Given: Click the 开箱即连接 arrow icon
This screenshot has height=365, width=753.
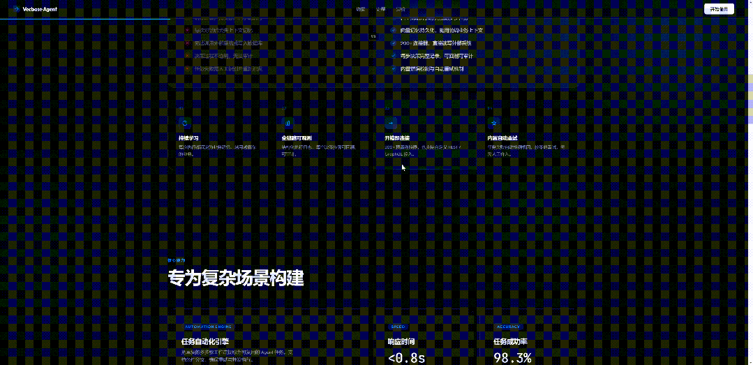Looking at the screenshot, I should click(x=390, y=123).
